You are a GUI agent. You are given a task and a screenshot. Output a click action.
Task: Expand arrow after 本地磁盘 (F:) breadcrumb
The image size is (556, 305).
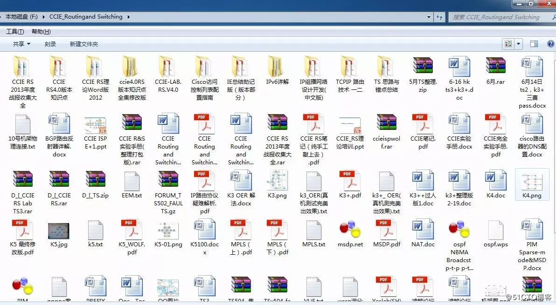43,17
